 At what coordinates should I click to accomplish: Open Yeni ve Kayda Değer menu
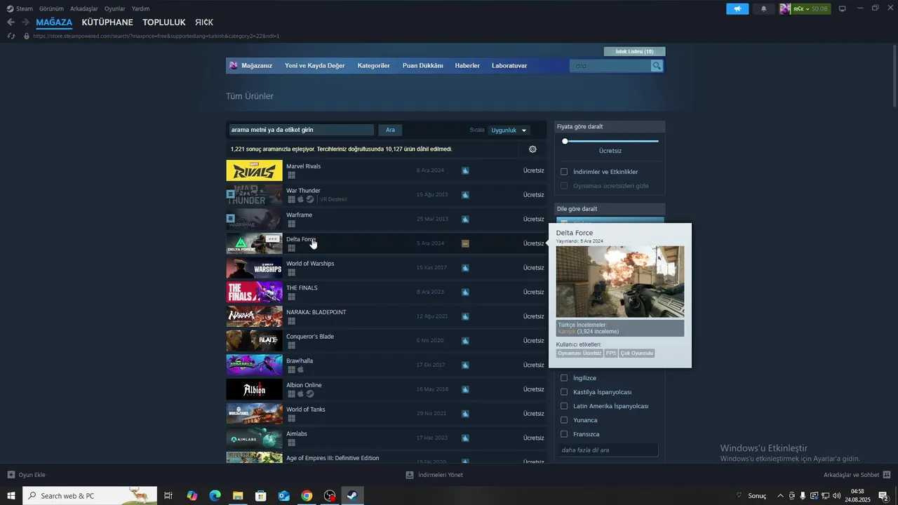pyautogui.click(x=315, y=66)
